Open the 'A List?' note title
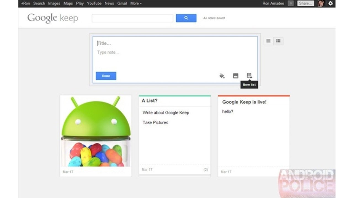Viewport: 353px width, 198px height. [150, 101]
